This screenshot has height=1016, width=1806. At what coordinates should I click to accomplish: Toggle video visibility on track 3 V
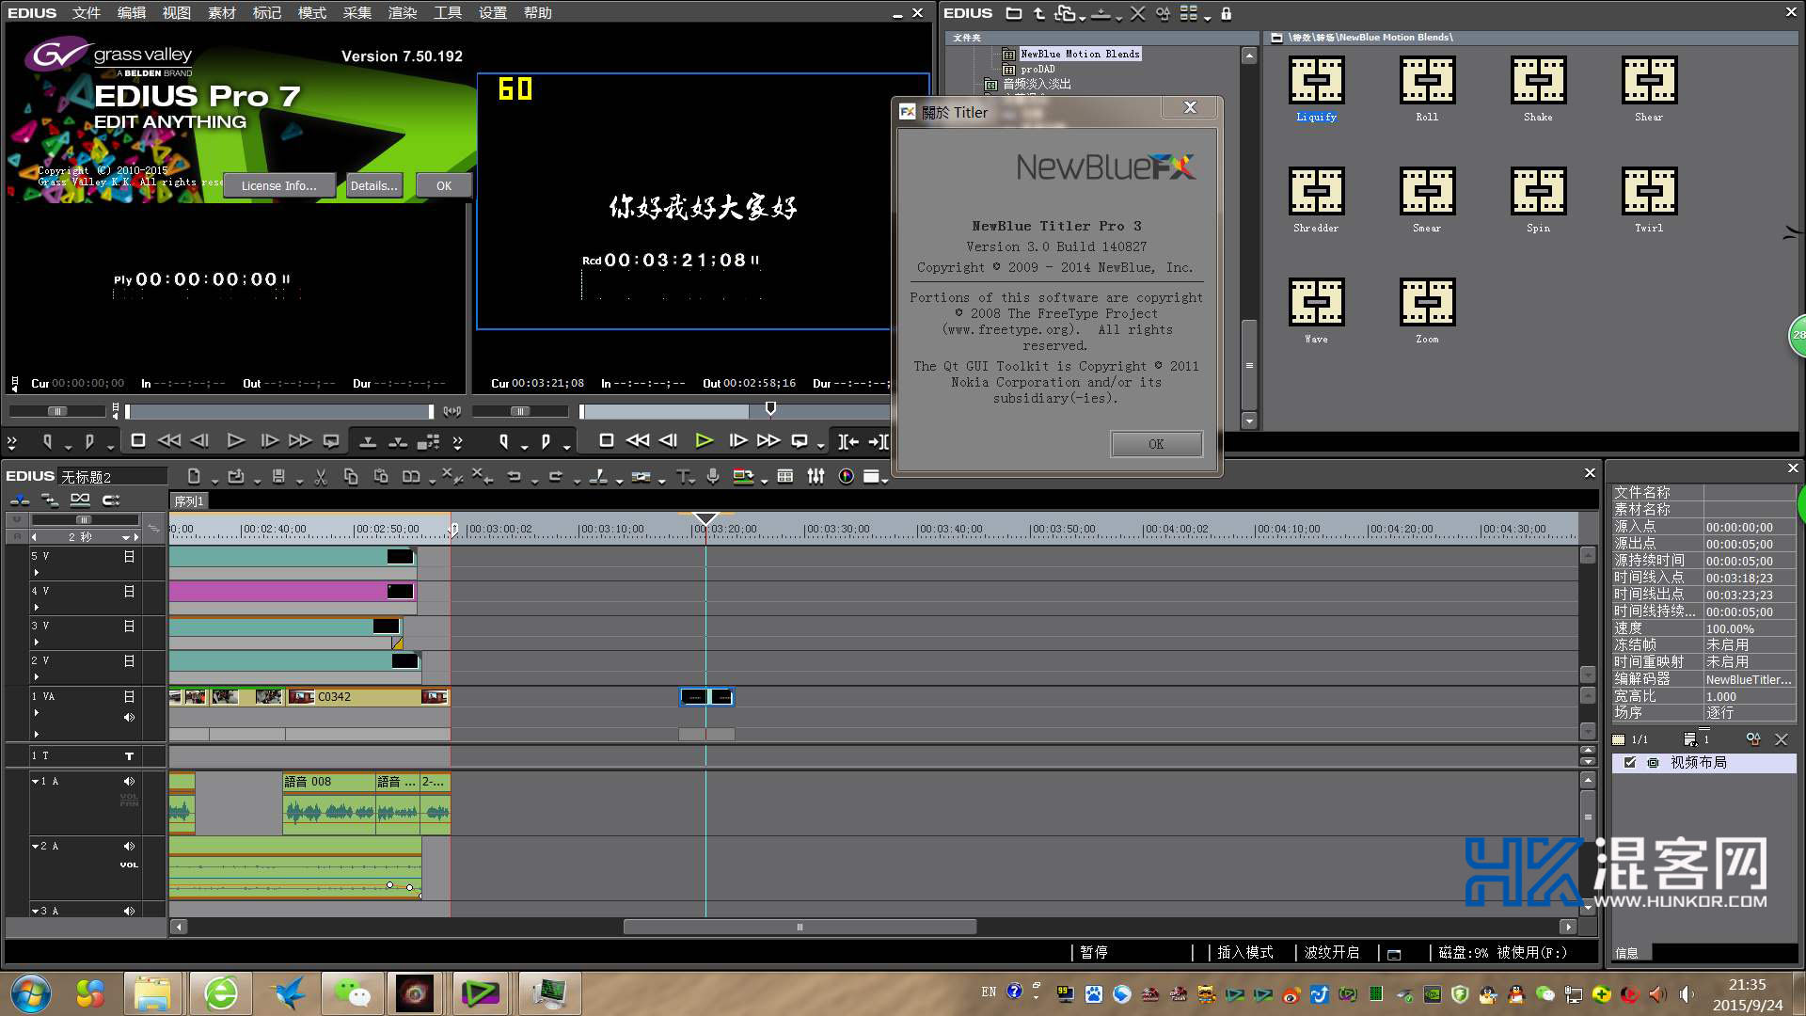129,627
